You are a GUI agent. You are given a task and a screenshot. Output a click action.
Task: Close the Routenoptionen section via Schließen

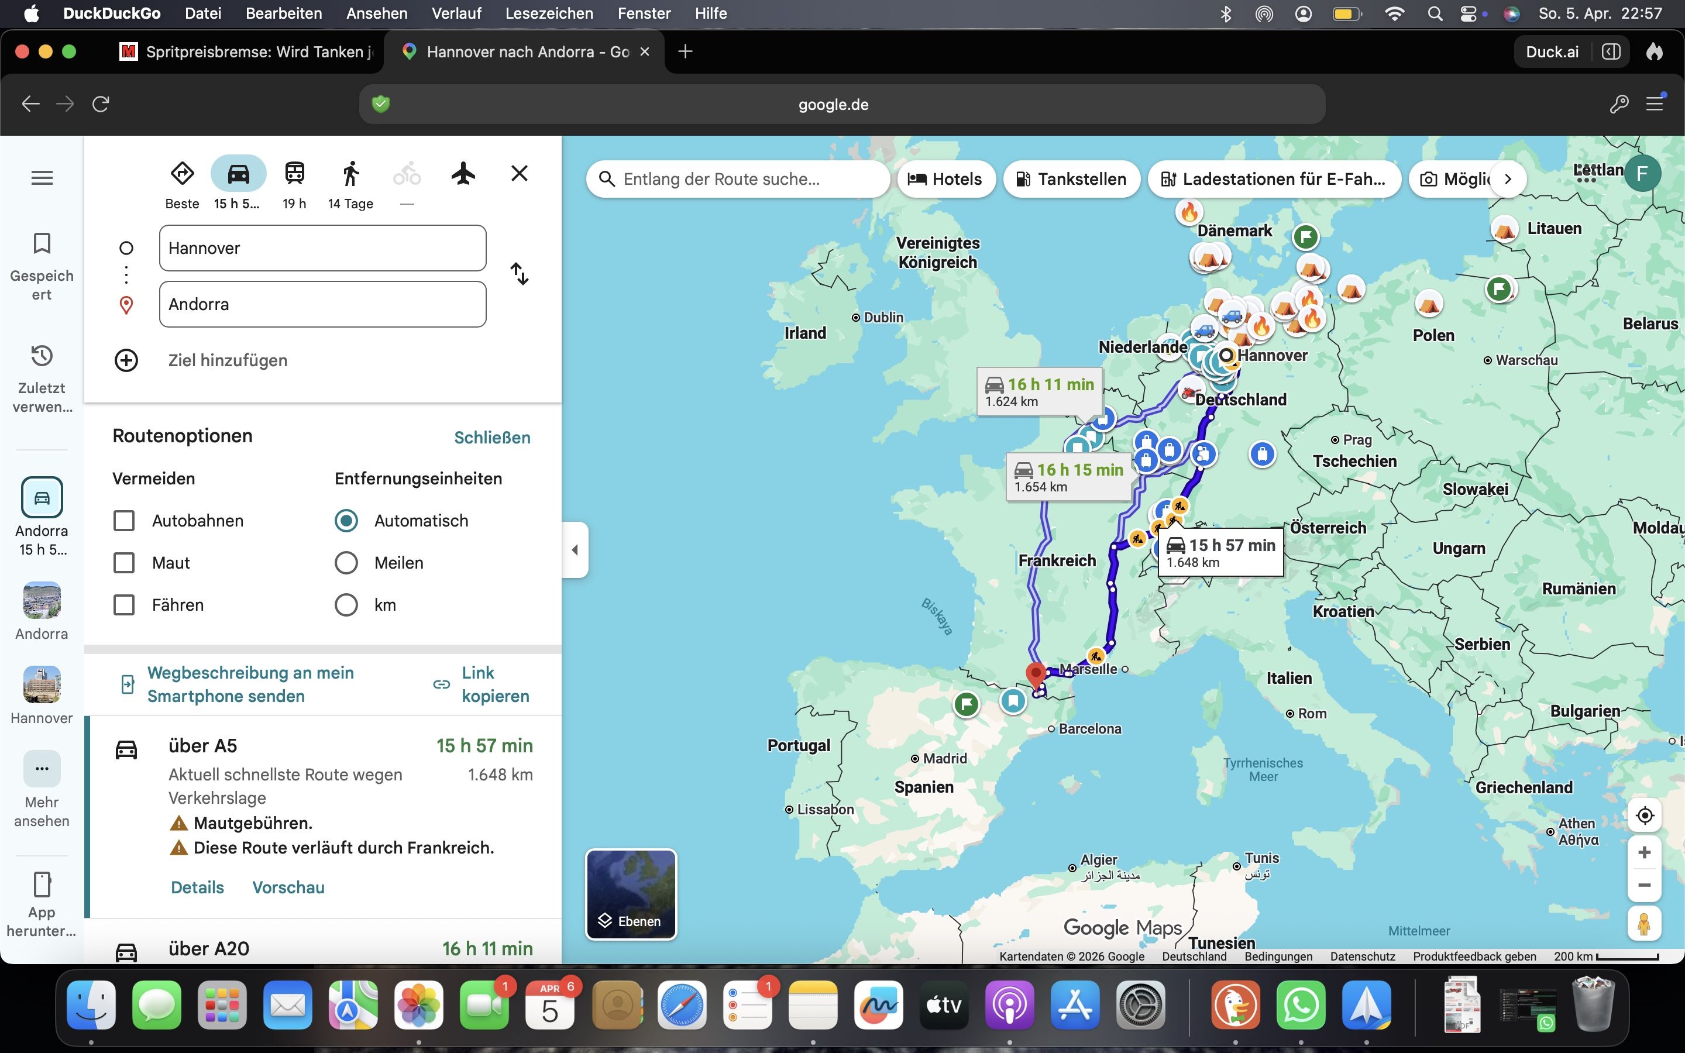[491, 438]
